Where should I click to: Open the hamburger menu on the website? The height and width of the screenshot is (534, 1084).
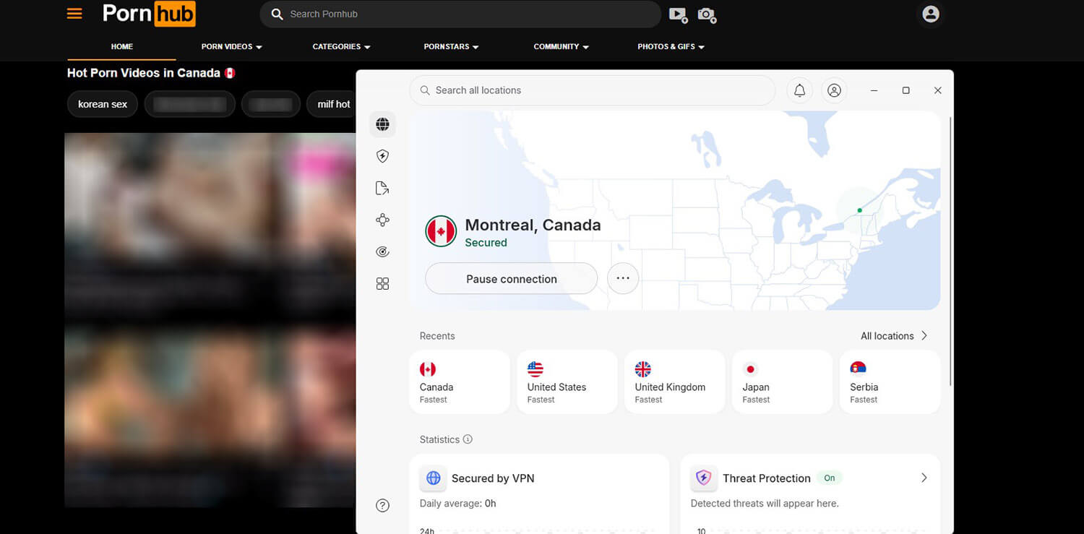click(x=74, y=14)
